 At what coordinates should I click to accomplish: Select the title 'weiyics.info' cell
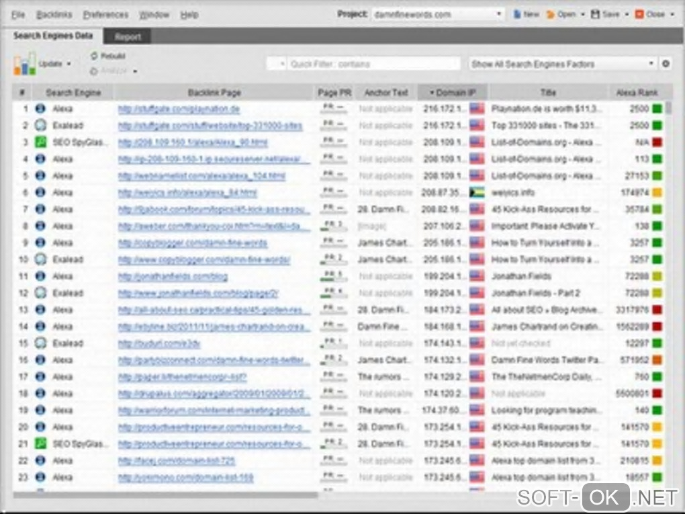click(x=513, y=192)
